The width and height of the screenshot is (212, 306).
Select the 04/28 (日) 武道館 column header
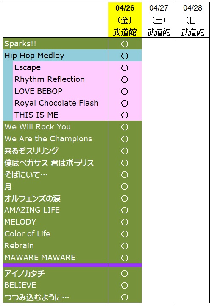pyautogui.click(x=192, y=20)
